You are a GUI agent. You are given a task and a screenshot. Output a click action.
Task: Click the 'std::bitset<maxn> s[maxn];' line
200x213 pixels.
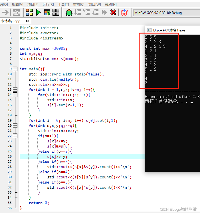49,59
